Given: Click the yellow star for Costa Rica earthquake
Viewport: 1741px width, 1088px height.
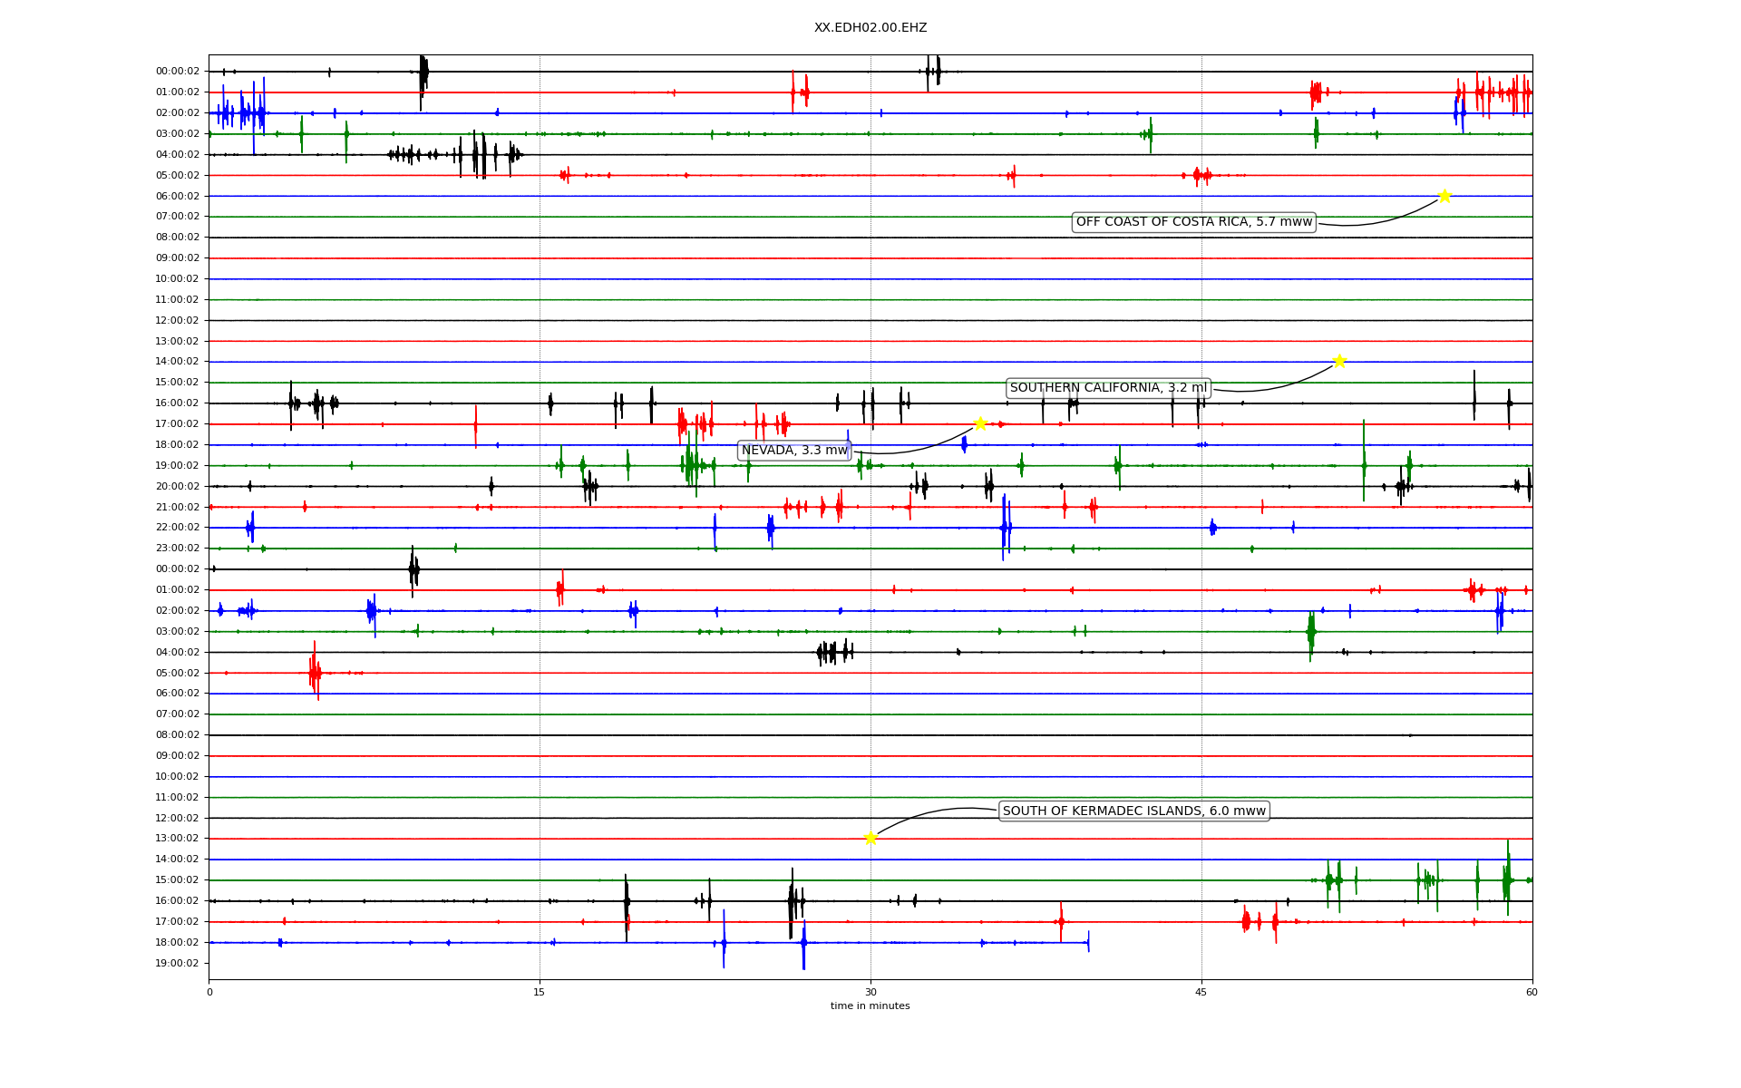Looking at the screenshot, I should [x=1444, y=196].
